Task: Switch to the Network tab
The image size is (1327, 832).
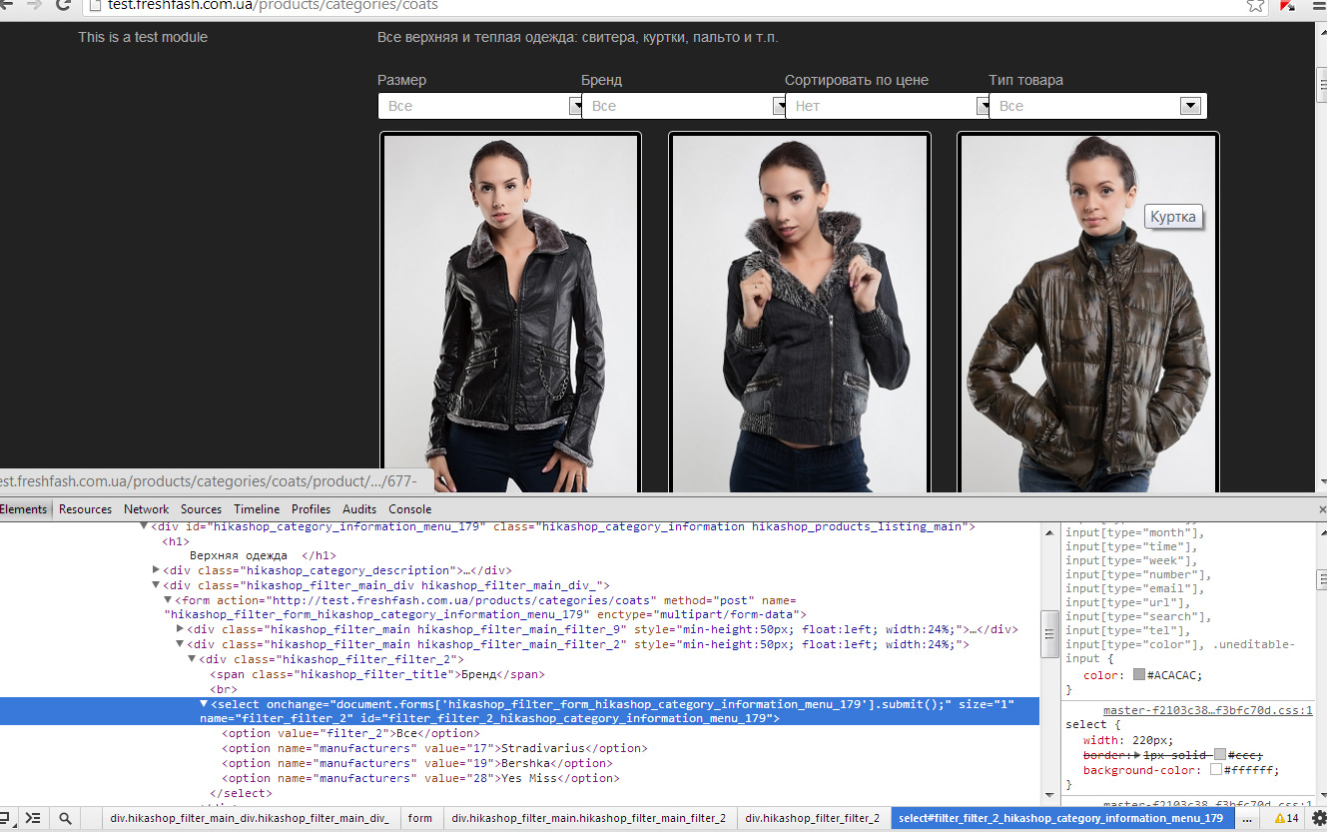Action: [x=146, y=509]
